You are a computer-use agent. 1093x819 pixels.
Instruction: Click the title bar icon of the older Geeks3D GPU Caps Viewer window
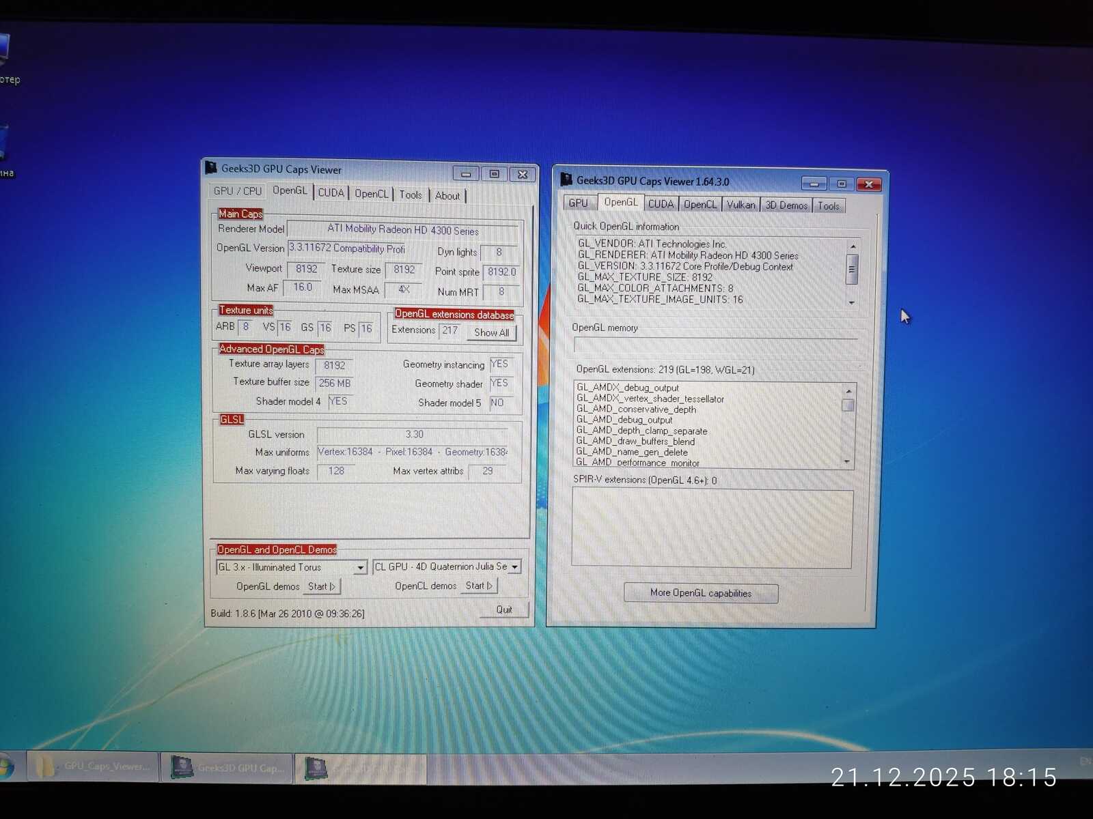(x=212, y=168)
